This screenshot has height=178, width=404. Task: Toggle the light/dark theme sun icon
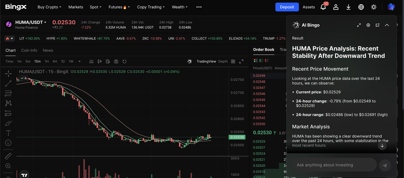pyautogui.click(x=374, y=7)
